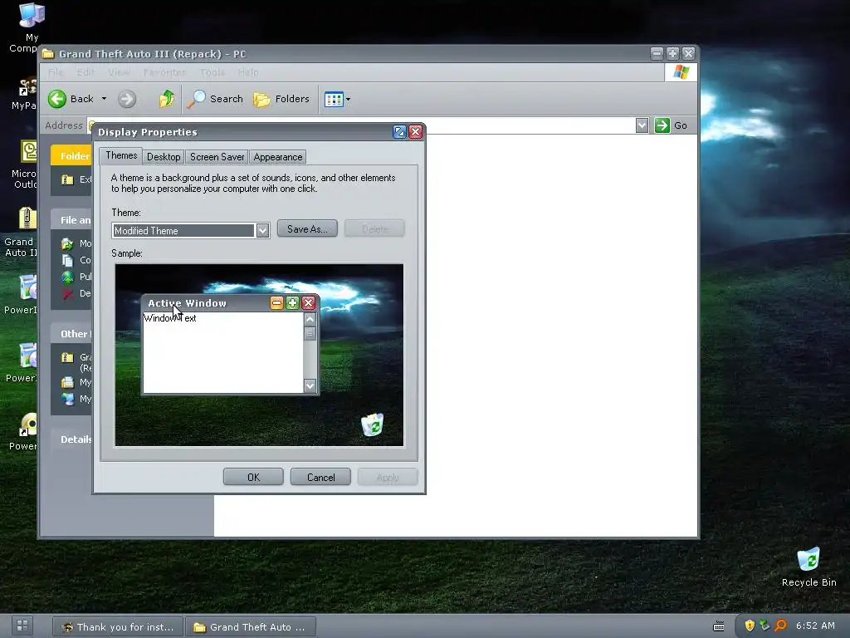This screenshot has height=638, width=850.
Task: Click sample Active Window red close icon
Action: pos(309,302)
